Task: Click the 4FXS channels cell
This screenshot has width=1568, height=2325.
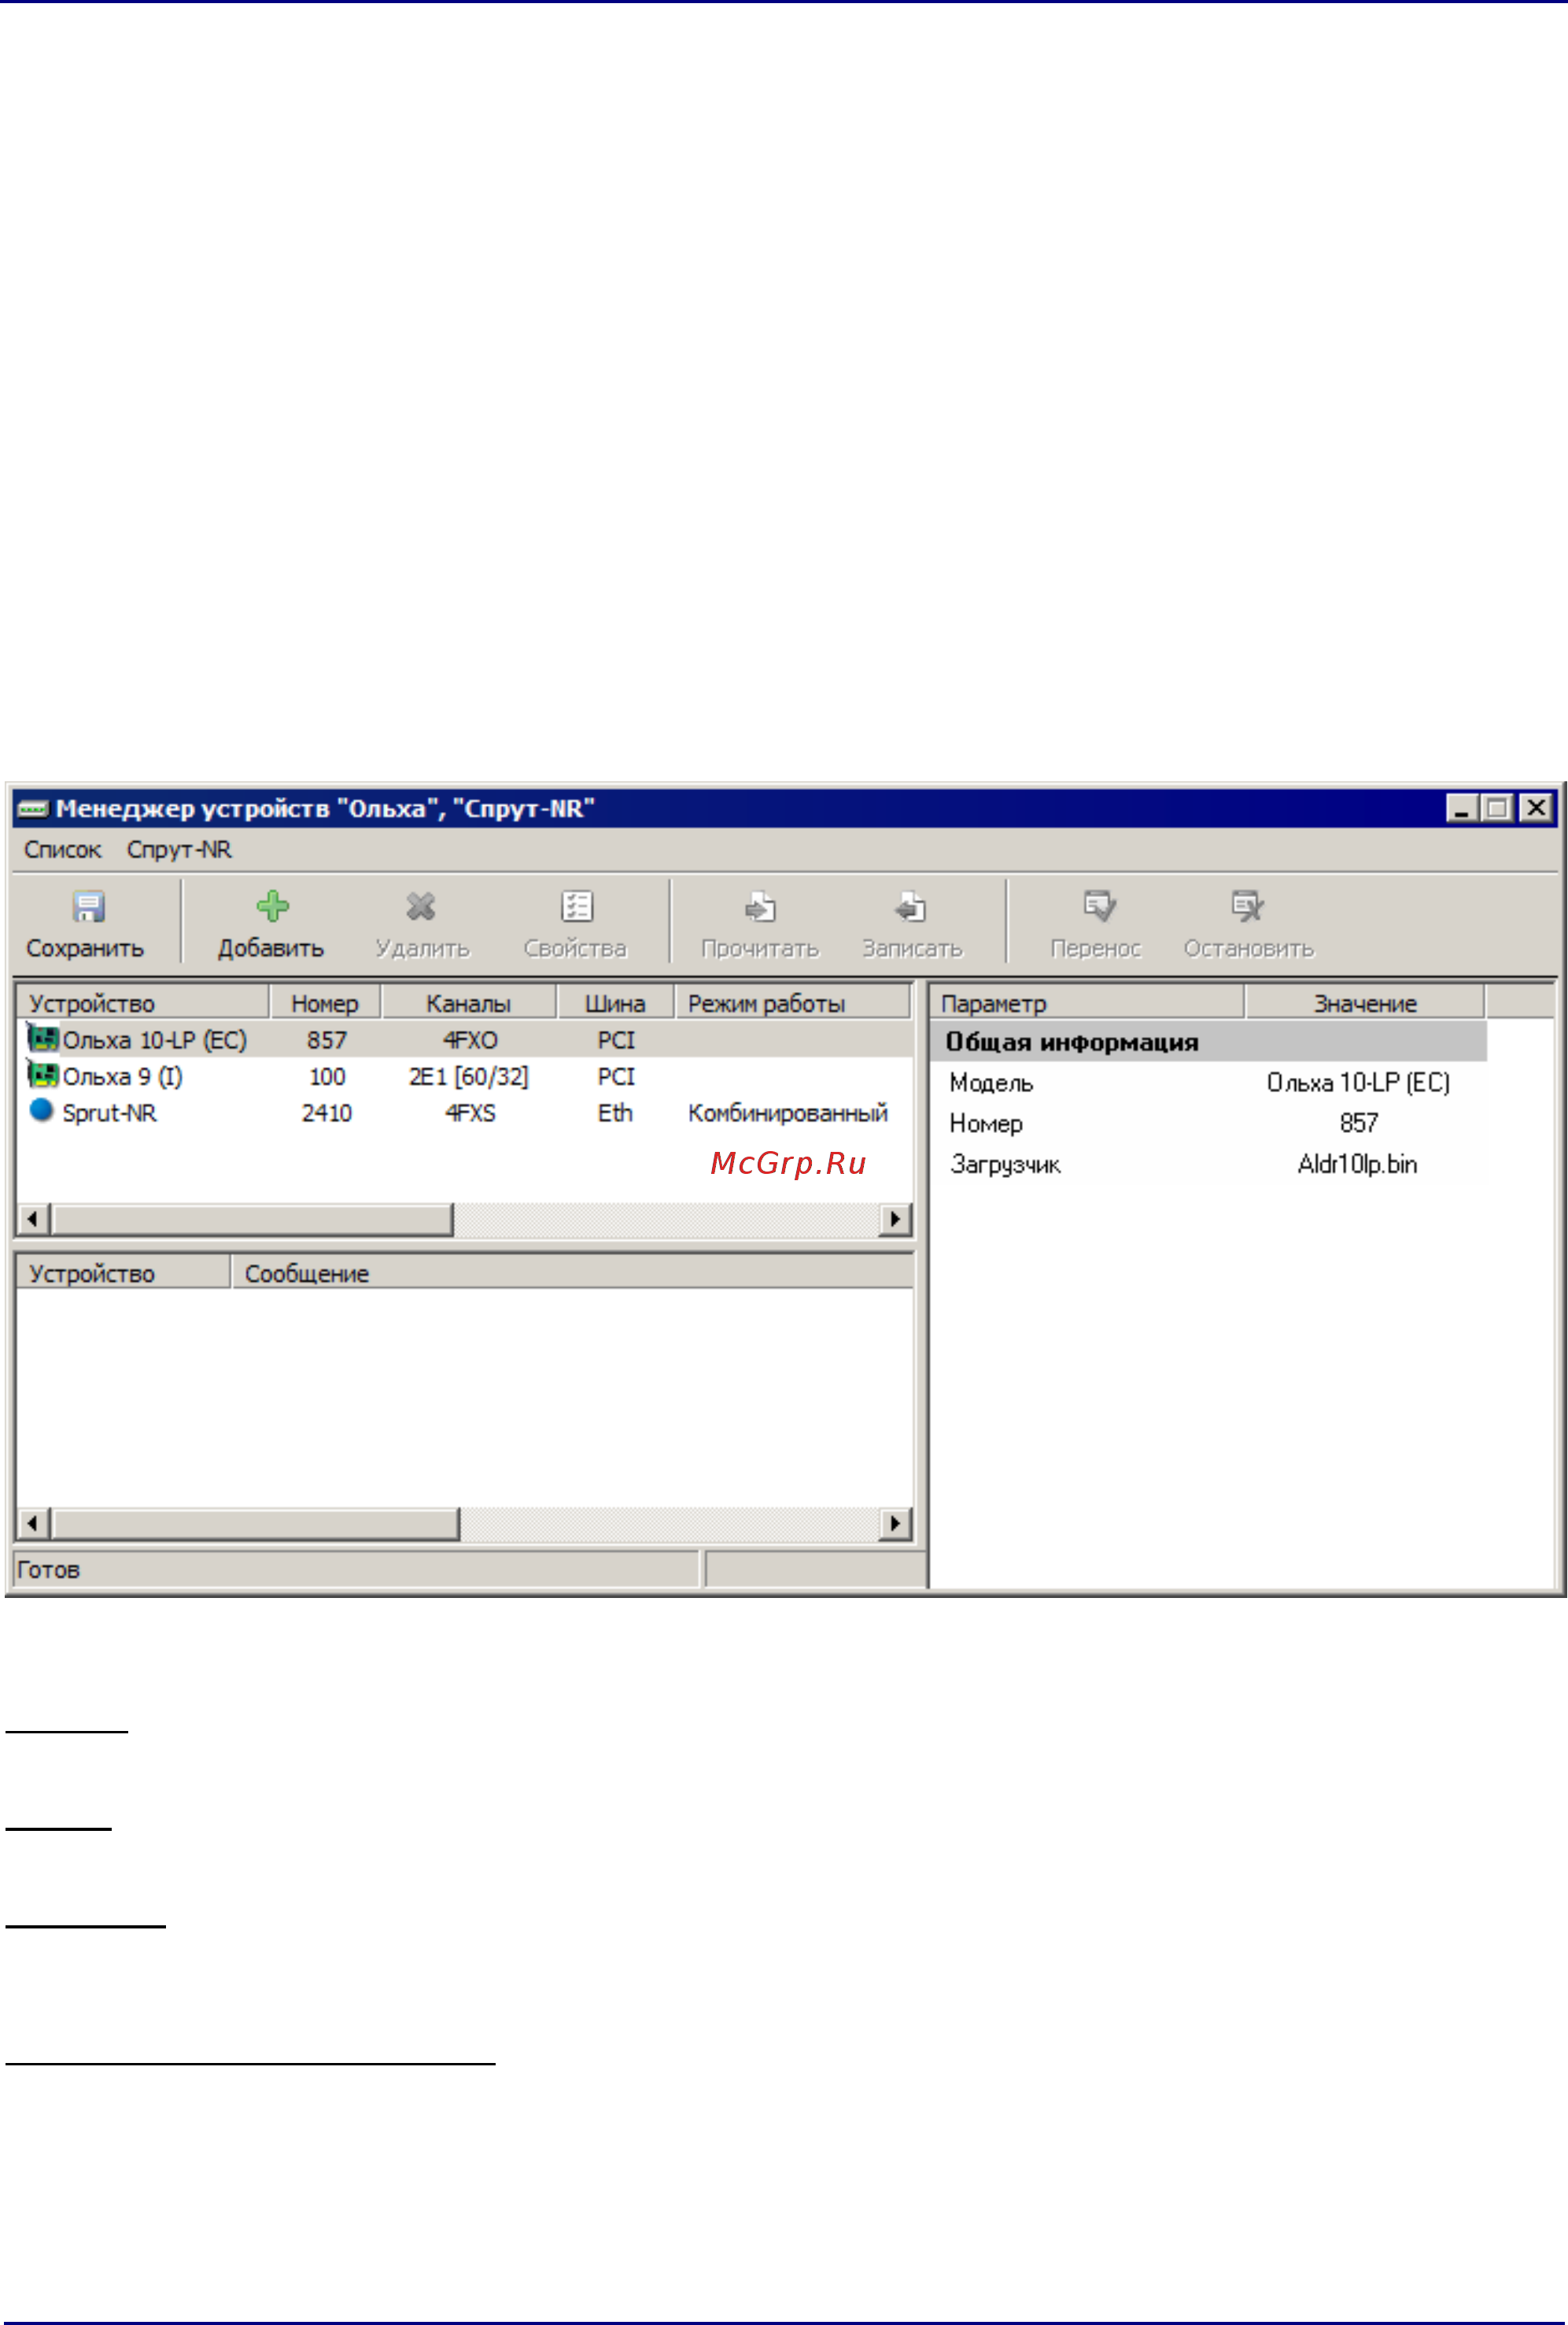Action: click(x=470, y=1113)
